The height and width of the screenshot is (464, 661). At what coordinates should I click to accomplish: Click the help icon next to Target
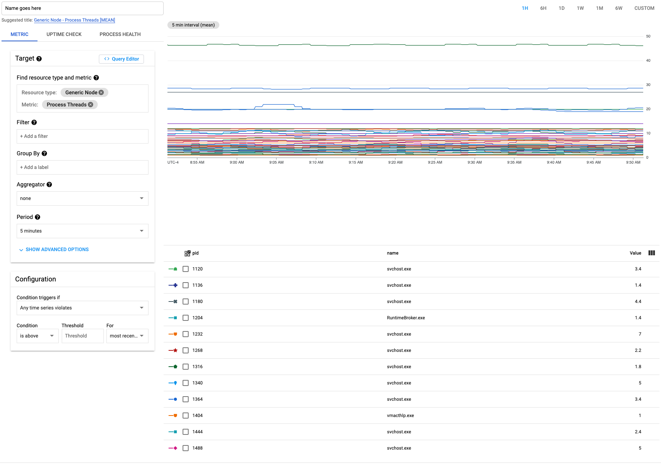(x=39, y=59)
